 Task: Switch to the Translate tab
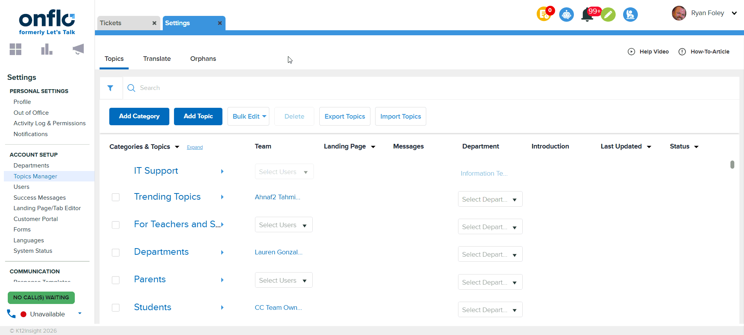(157, 59)
